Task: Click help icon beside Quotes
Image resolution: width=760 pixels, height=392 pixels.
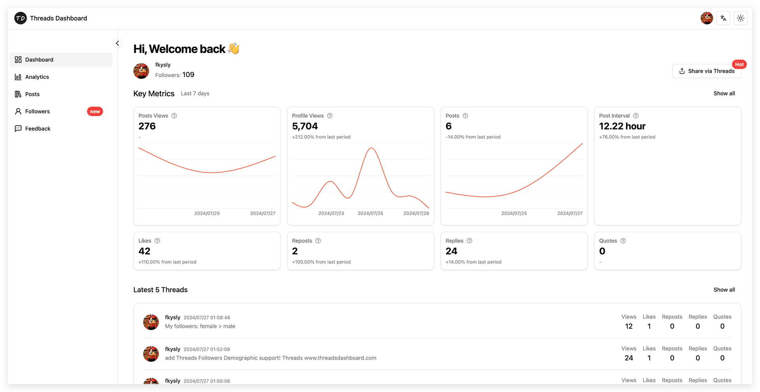Action: 623,241
